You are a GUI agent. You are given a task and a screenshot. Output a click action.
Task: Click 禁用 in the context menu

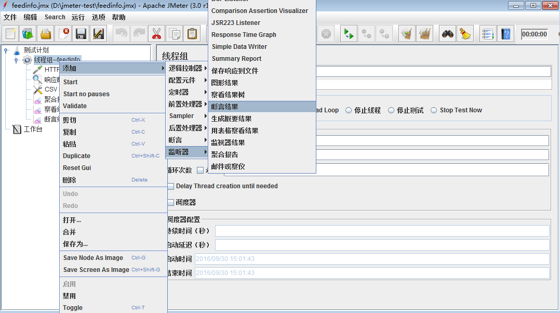[x=113, y=296]
